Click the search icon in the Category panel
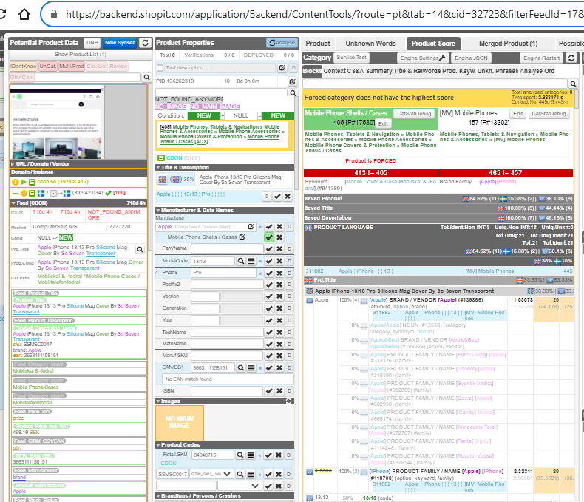This screenshot has height=502, width=584. tap(573, 84)
